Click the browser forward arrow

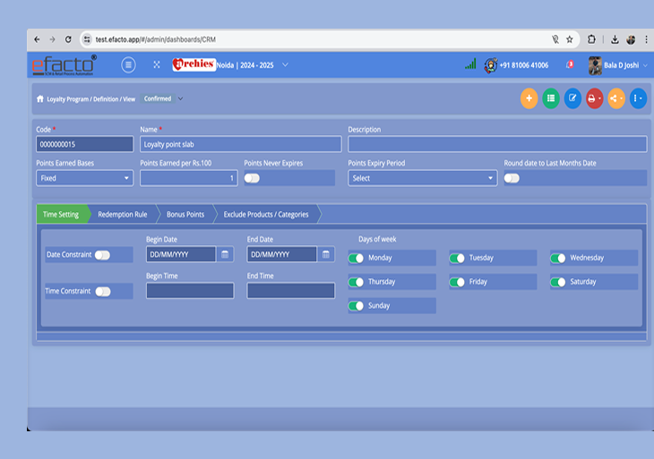point(52,39)
